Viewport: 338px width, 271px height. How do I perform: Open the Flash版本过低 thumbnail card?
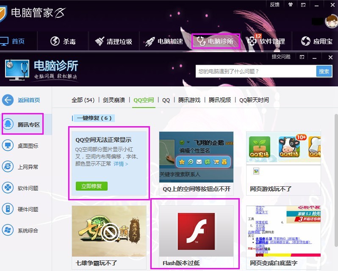[x=196, y=237]
